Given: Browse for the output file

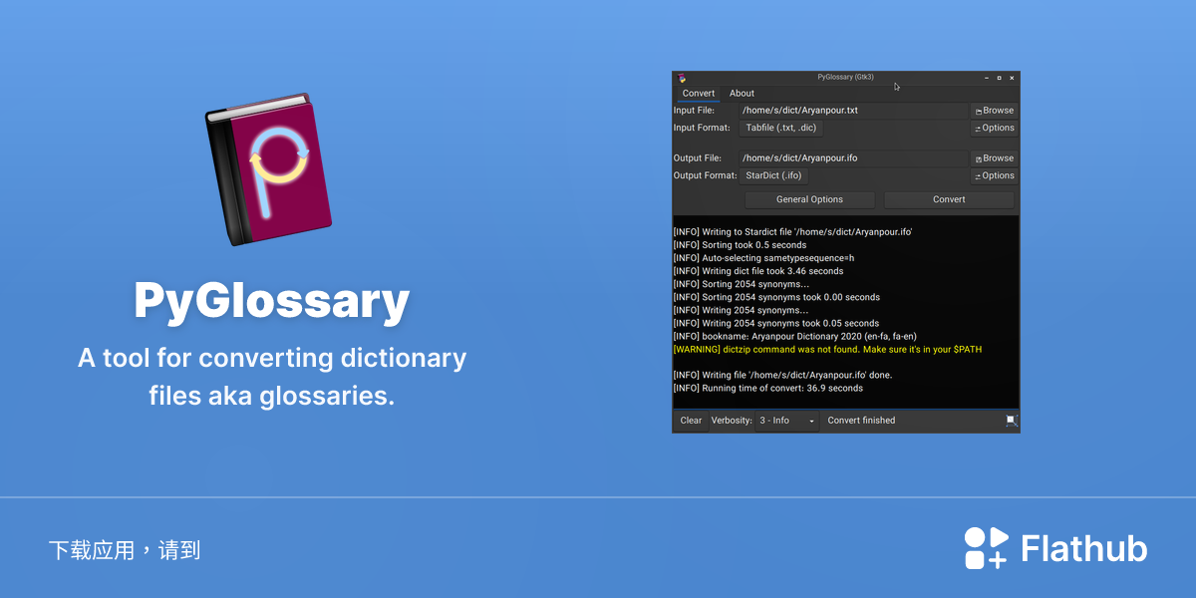Looking at the screenshot, I should pyautogui.click(x=995, y=158).
